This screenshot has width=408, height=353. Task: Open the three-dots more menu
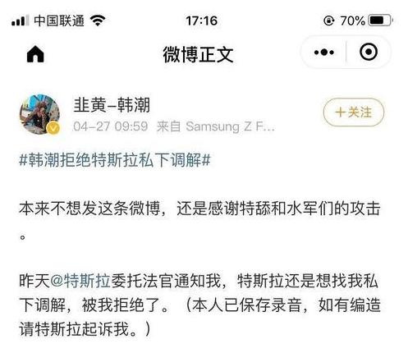[x=324, y=52]
